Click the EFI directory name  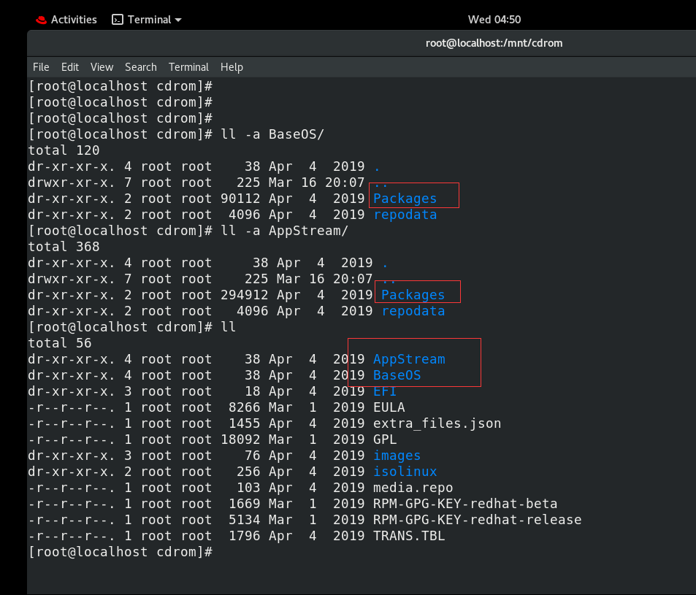point(385,391)
